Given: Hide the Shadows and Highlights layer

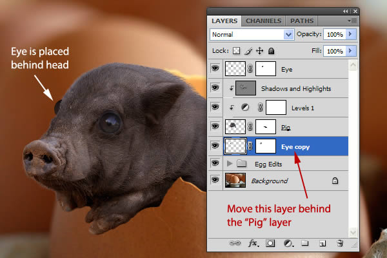Looking at the screenshot, I should click(x=215, y=88).
